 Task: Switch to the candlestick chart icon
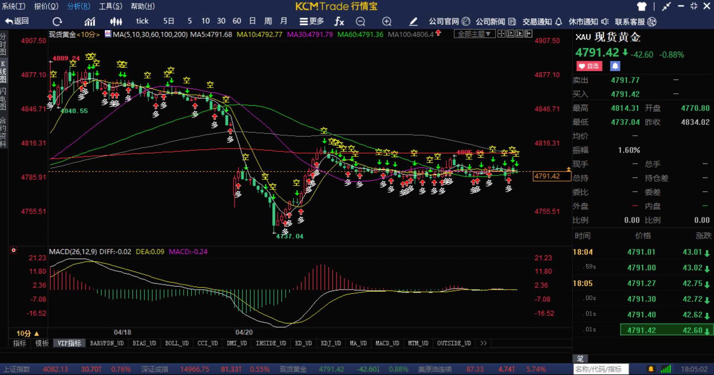click(116, 22)
